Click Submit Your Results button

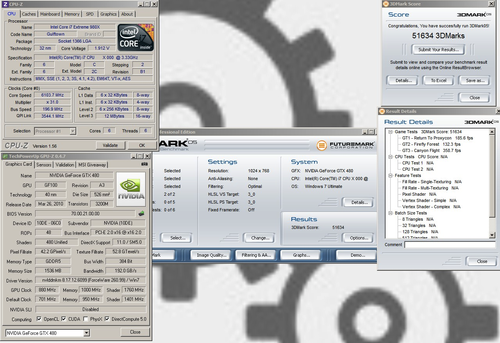438,50
